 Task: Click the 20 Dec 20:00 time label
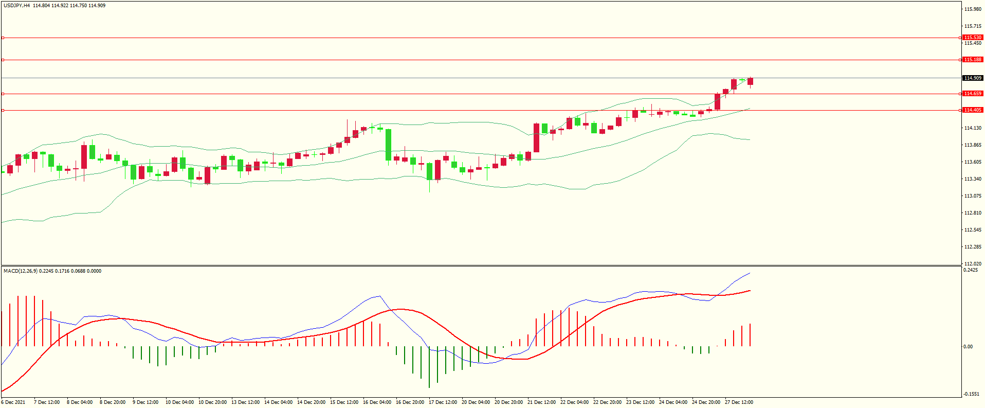click(509, 402)
